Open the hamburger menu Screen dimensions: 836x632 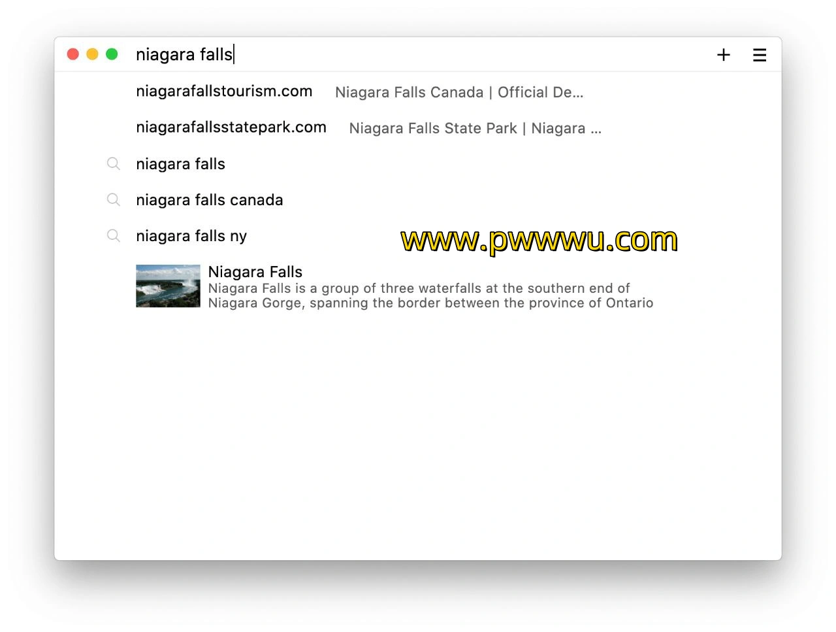click(759, 55)
